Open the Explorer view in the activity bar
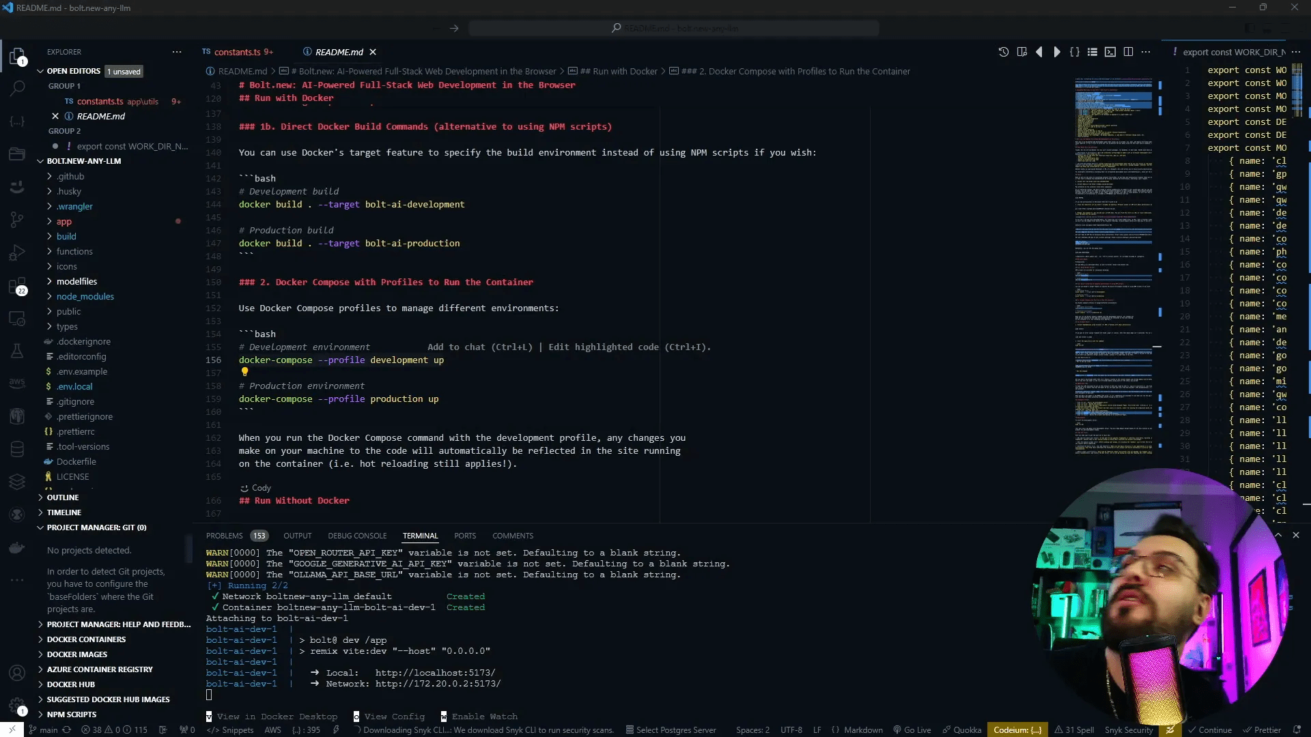Screen dimensions: 1311x737 tap(18, 55)
